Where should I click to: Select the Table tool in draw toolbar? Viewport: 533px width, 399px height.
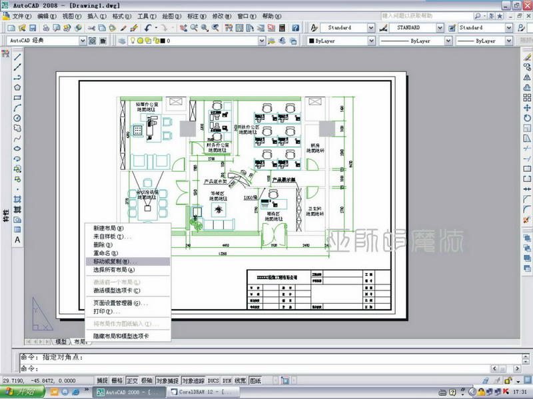point(17,230)
